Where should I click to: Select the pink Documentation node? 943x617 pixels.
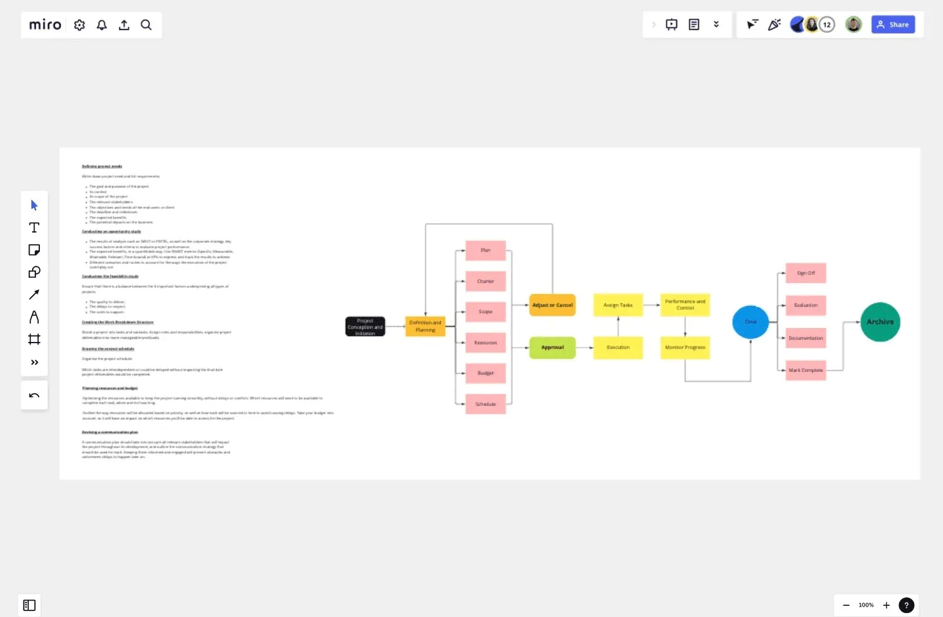[x=805, y=338]
